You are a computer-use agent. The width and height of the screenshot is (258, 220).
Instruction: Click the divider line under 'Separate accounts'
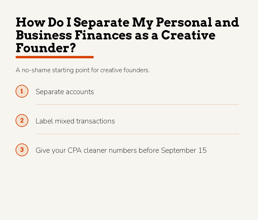pos(137,105)
